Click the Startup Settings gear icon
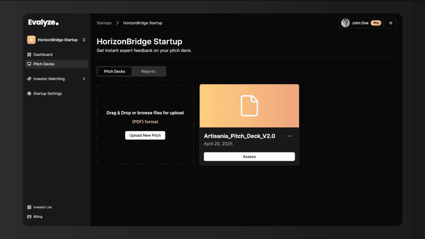 [x=29, y=94]
